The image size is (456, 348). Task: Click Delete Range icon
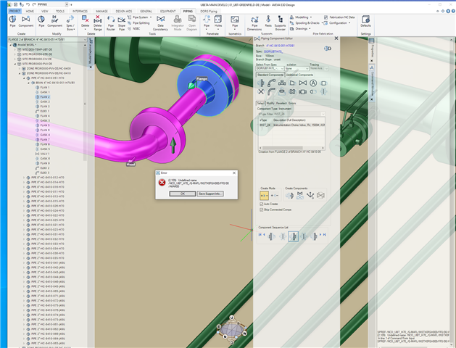click(x=98, y=23)
